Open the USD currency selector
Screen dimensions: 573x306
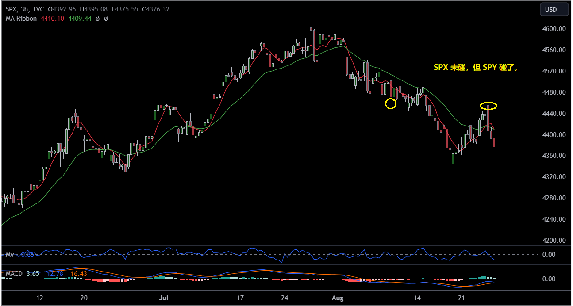tap(554, 10)
